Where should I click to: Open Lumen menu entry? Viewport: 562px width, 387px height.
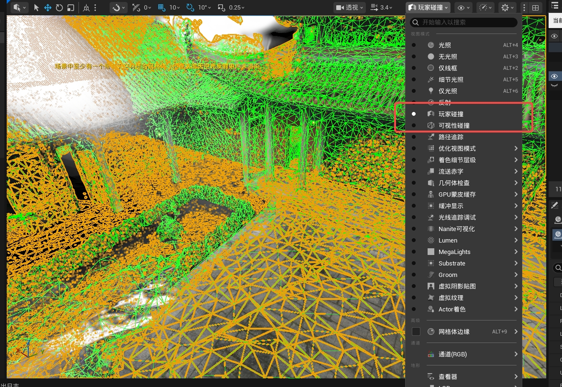point(463,240)
